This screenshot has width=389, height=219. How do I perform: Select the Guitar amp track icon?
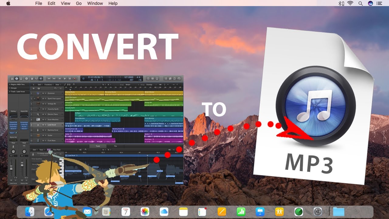[x=38, y=135]
